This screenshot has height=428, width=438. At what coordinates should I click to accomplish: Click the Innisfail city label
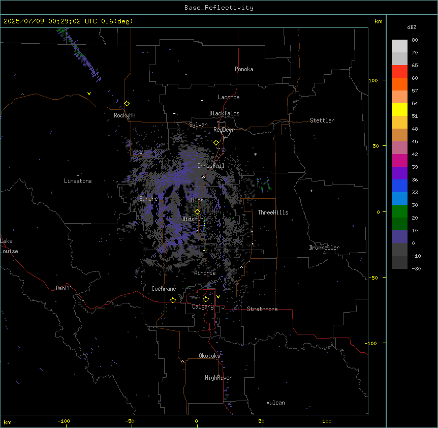(211, 166)
